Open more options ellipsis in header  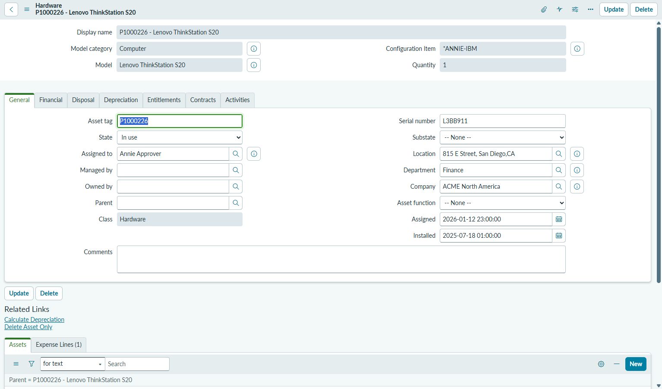click(590, 9)
